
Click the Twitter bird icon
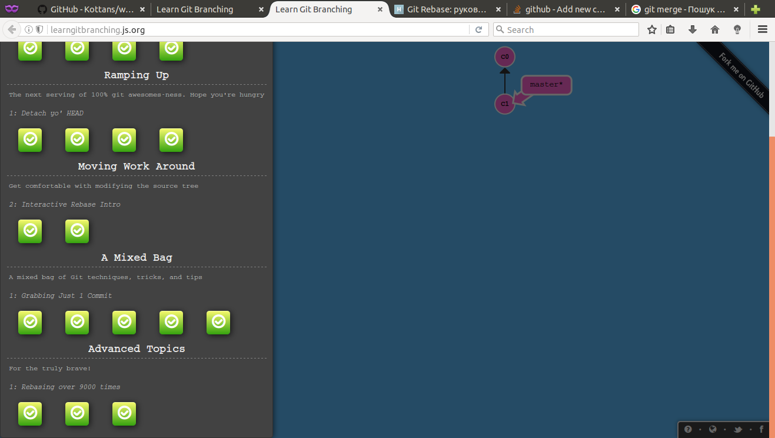[x=737, y=430]
